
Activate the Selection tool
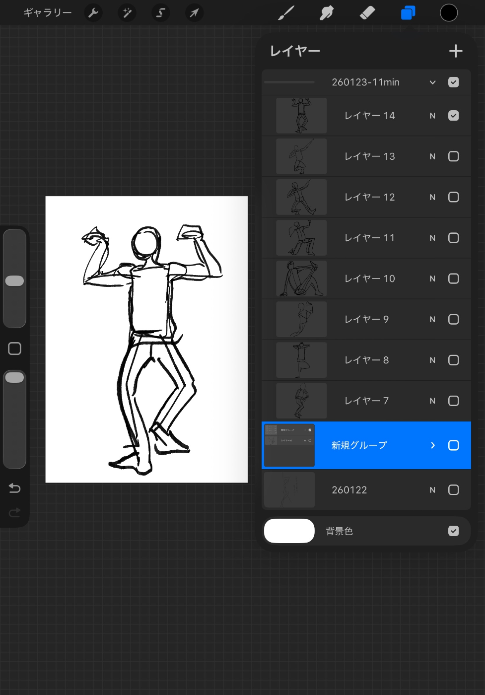160,13
